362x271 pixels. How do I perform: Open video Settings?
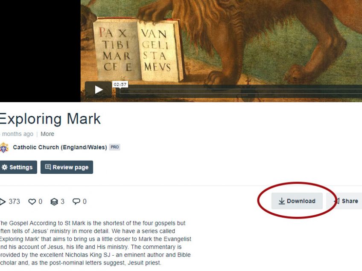click(x=18, y=167)
